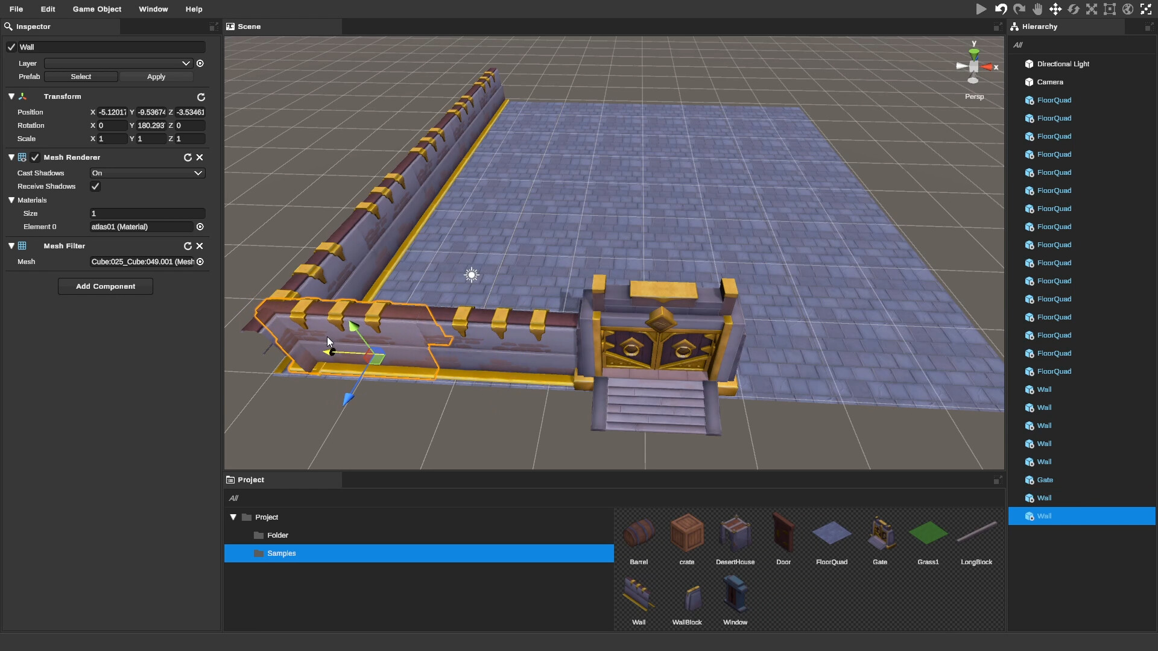
Task: Select the Rotate tool
Action: point(1074,9)
